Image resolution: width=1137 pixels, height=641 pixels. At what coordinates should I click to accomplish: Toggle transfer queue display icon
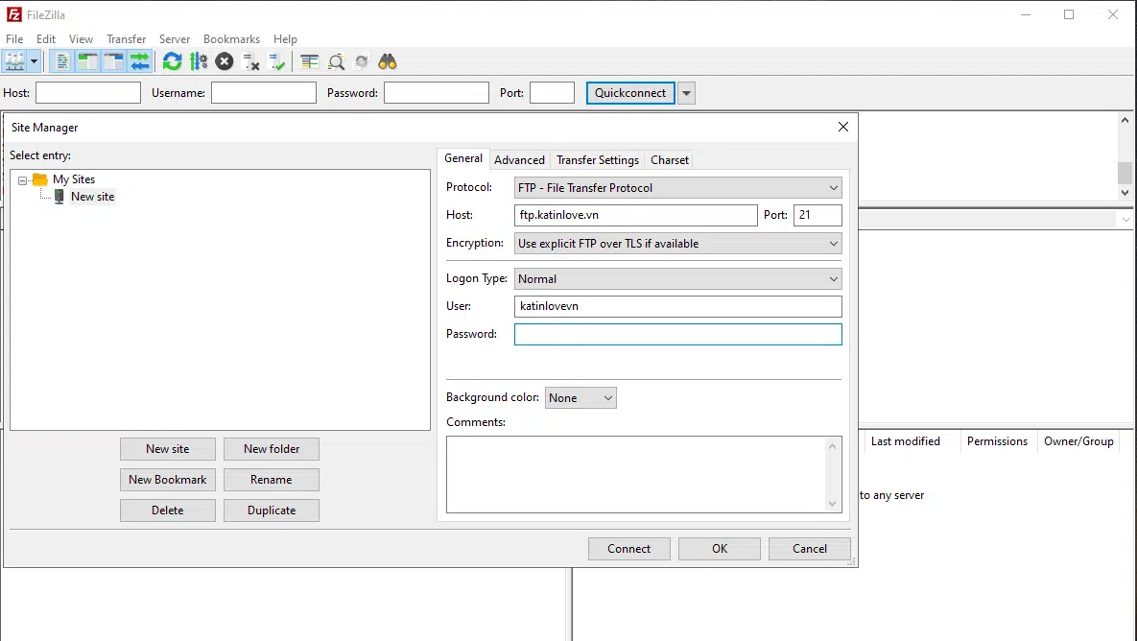140,61
